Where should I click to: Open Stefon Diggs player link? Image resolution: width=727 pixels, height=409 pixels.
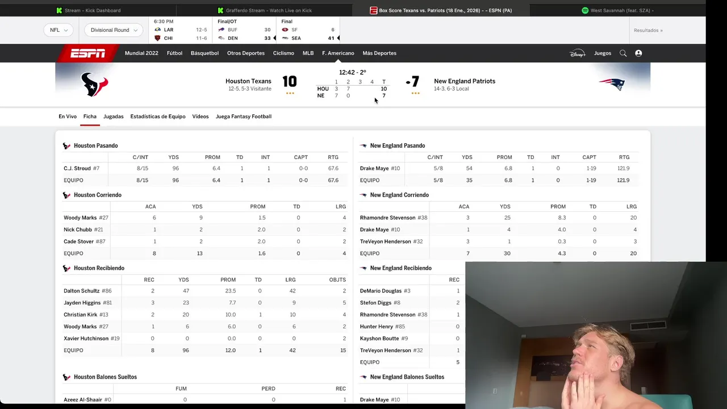tap(375, 303)
